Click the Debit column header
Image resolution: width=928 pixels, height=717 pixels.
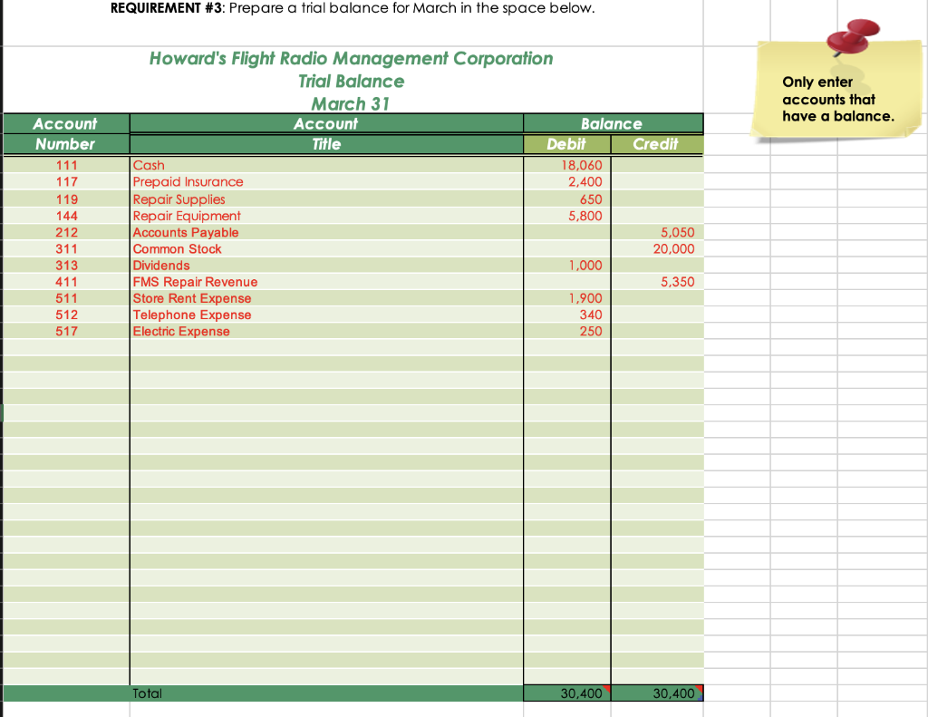566,143
